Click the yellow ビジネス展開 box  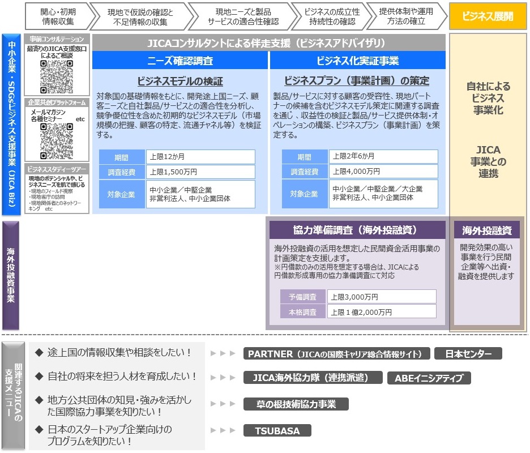(488, 16)
